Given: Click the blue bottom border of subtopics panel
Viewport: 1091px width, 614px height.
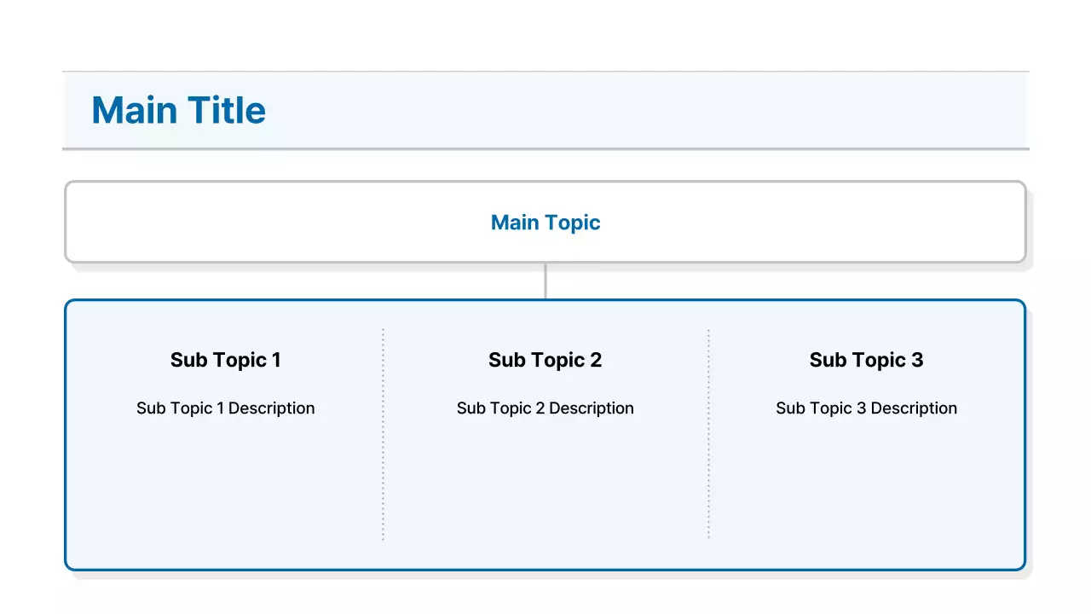Looking at the screenshot, I should 545,569.
